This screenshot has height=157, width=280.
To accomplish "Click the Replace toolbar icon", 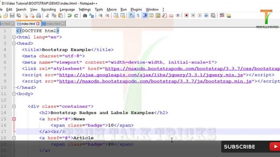I will tap(91, 16).
